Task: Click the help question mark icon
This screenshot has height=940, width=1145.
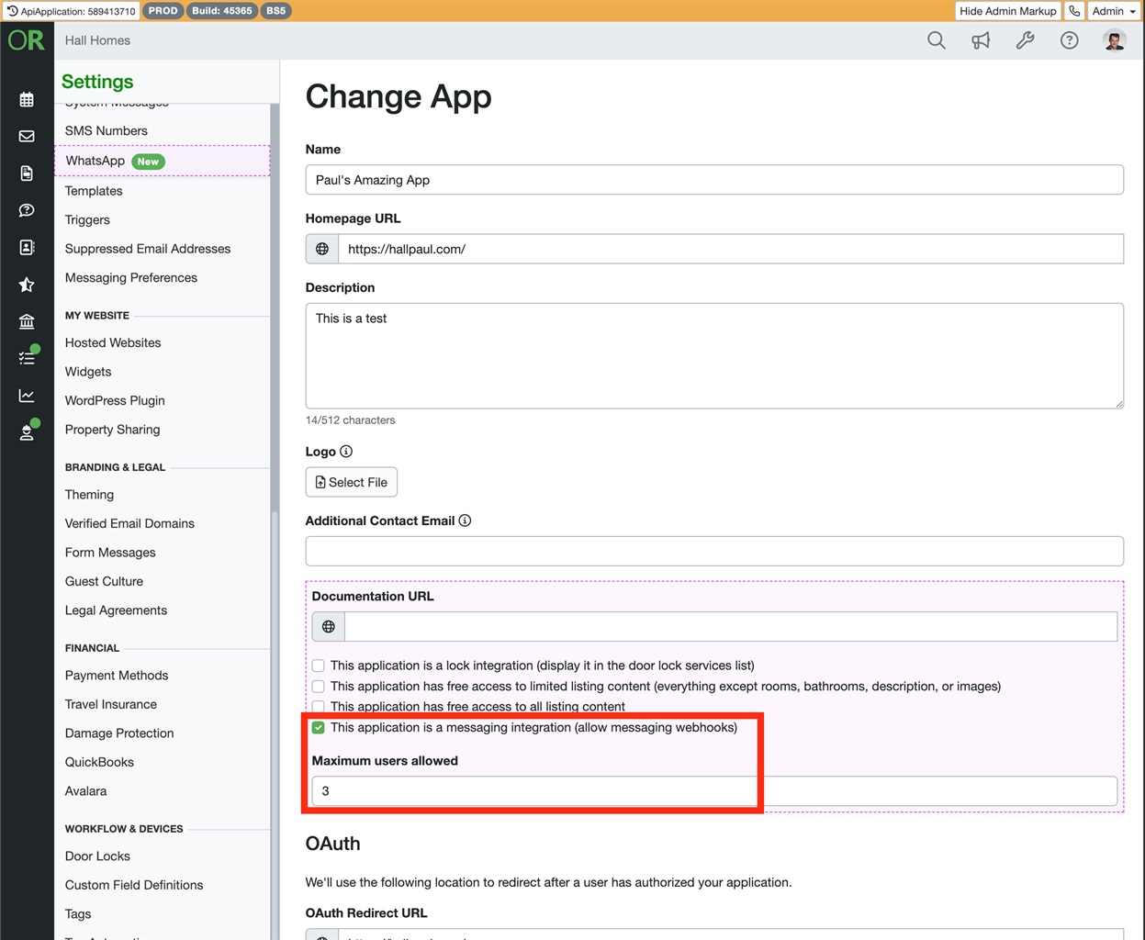Action: click(1069, 40)
